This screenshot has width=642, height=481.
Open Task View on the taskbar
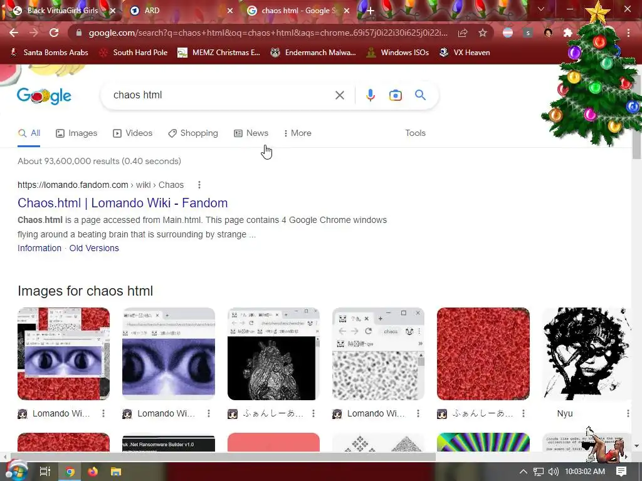[x=45, y=472]
